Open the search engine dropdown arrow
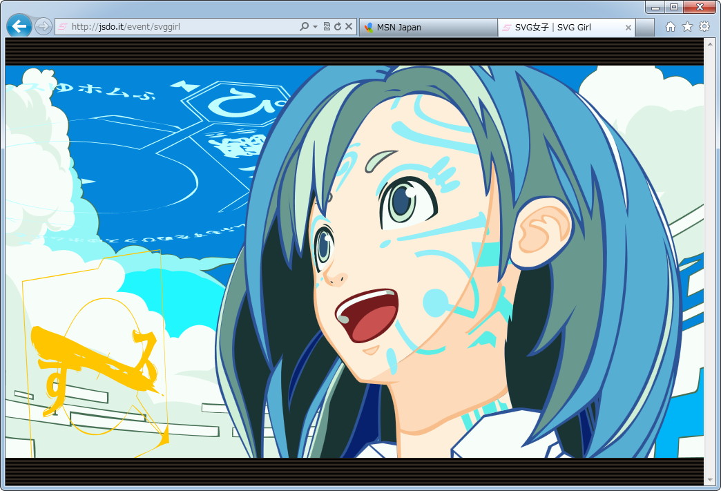The image size is (721, 491). [x=315, y=27]
